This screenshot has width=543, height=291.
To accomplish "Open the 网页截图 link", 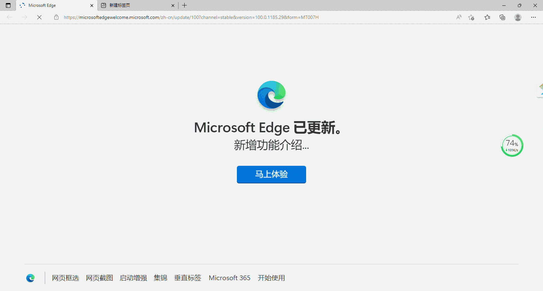I will click(99, 278).
